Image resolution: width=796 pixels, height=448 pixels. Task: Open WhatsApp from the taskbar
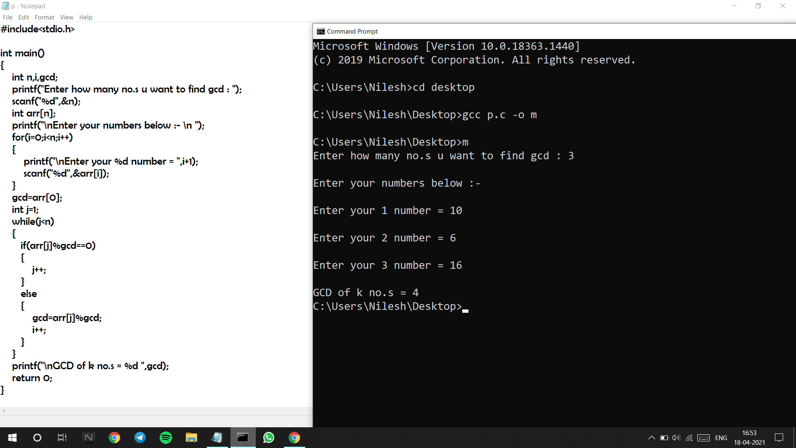coord(269,438)
